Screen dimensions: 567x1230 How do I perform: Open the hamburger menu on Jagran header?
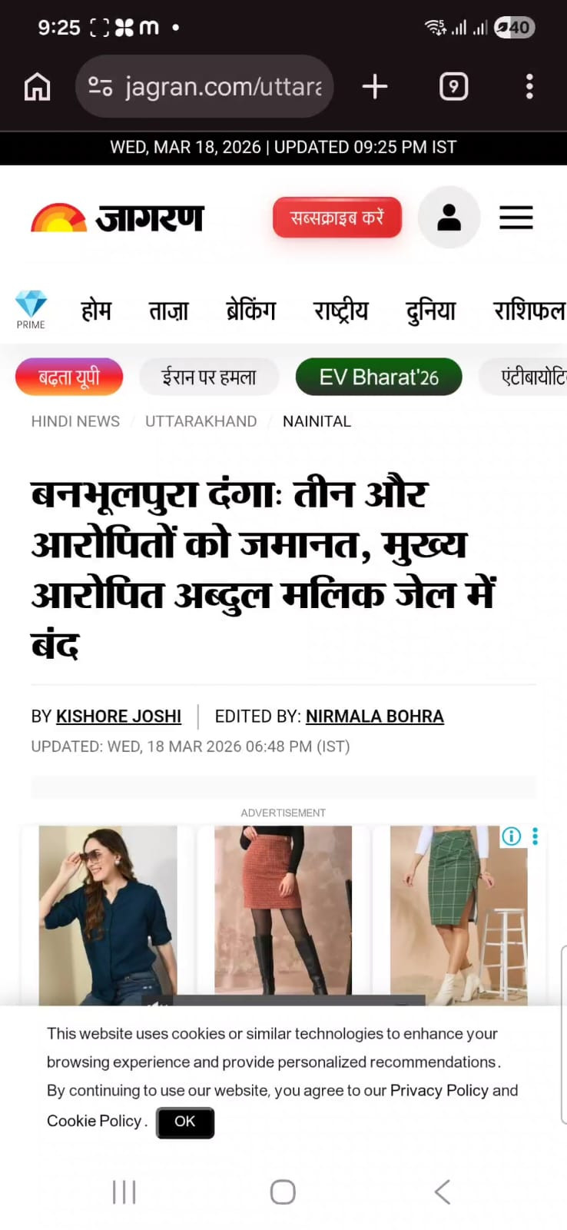point(516,218)
